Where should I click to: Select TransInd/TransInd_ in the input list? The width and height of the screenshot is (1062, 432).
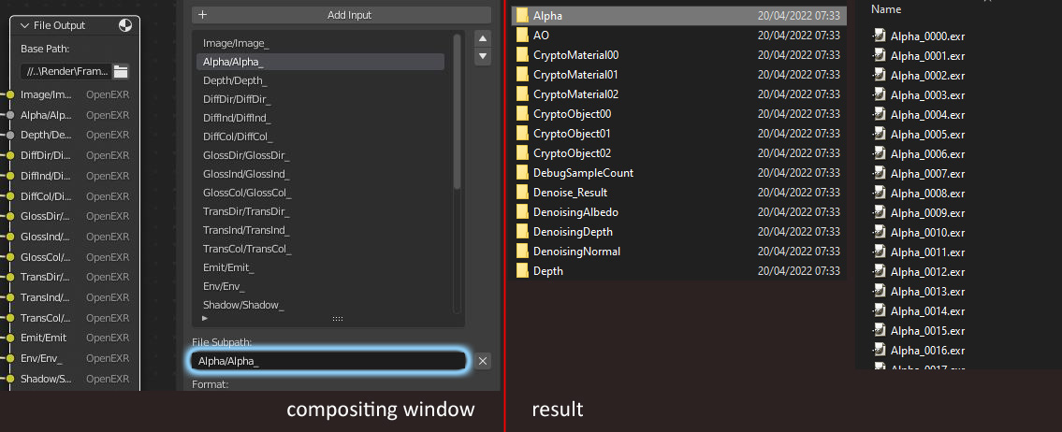pos(320,230)
